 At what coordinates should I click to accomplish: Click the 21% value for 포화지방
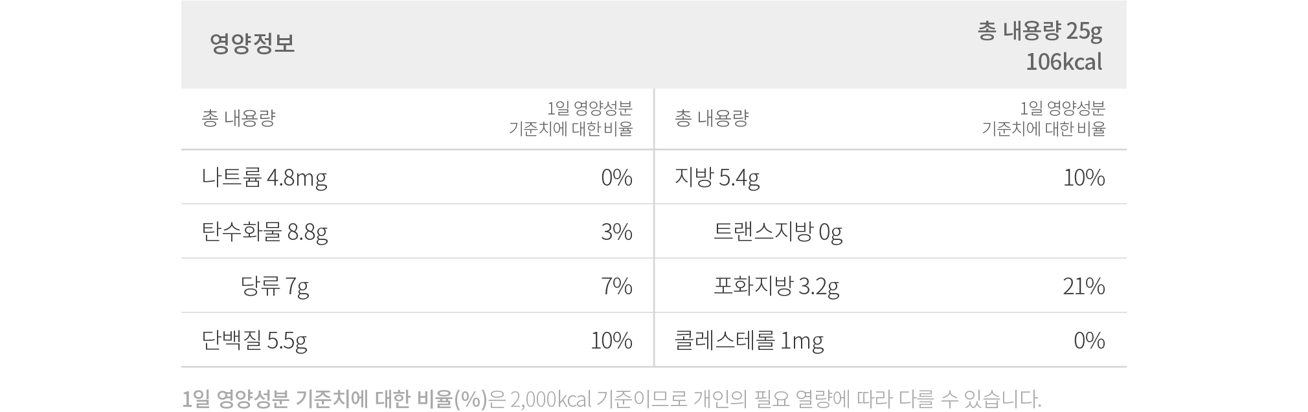[1084, 286]
